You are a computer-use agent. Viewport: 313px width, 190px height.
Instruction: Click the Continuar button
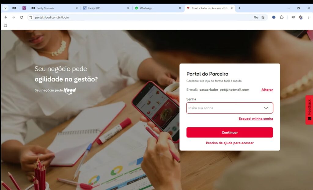click(230, 132)
